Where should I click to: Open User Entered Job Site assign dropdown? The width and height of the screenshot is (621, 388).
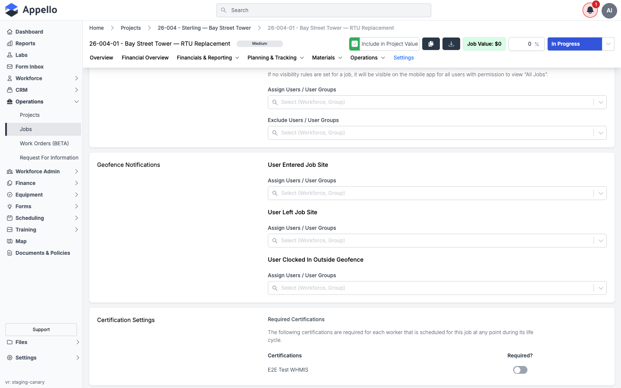click(x=437, y=193)
